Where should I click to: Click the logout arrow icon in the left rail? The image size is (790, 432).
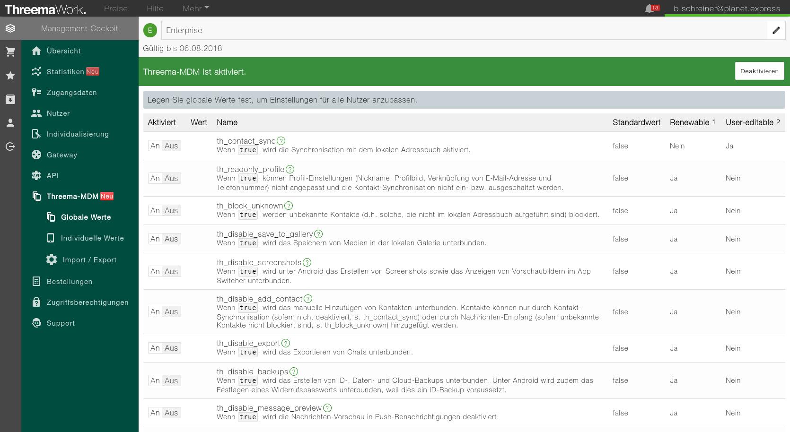coord(10,147)
